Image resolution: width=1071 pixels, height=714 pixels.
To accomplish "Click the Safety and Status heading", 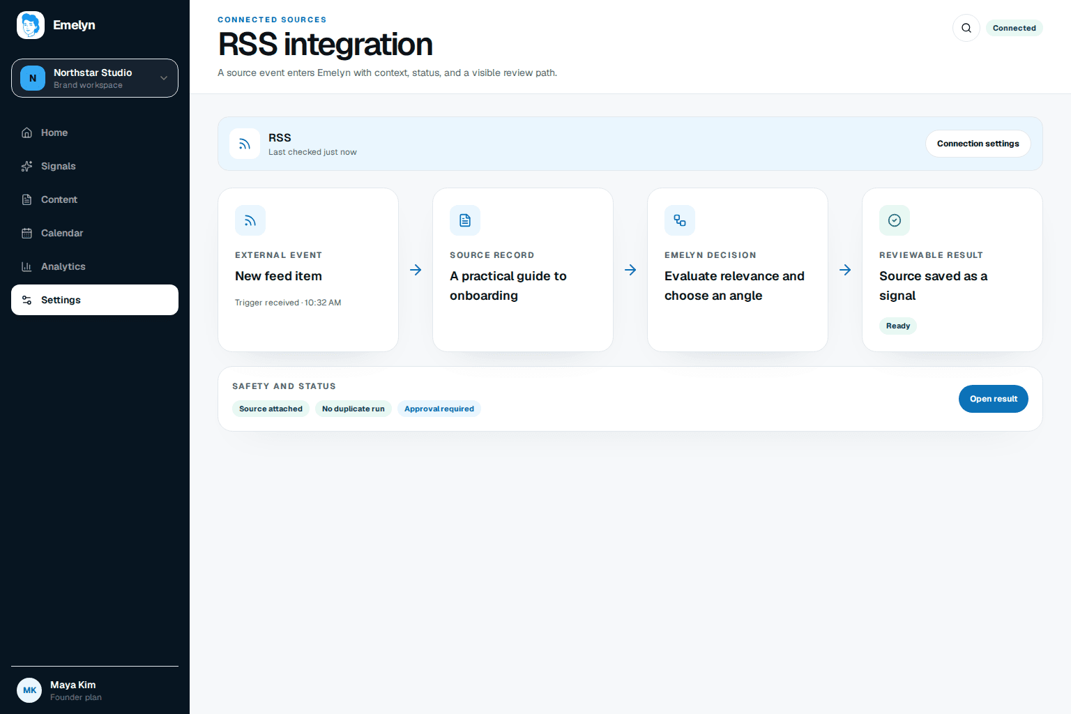I will click(x=284, y=386).
